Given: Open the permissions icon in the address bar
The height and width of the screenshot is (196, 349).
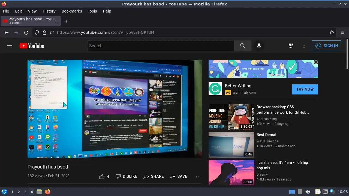Looking at the screenshot, I should [52, 32].
